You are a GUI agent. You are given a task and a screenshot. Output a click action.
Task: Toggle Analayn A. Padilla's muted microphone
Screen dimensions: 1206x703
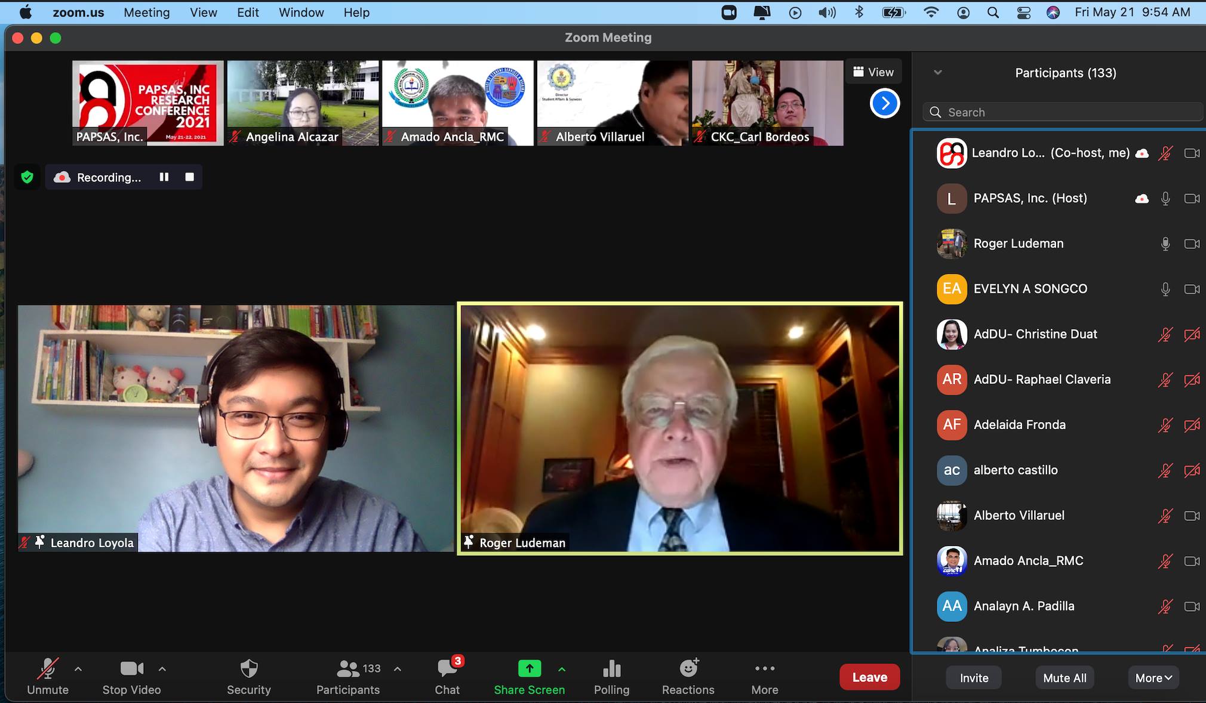pyautogui.click(x=1165, y=606)
